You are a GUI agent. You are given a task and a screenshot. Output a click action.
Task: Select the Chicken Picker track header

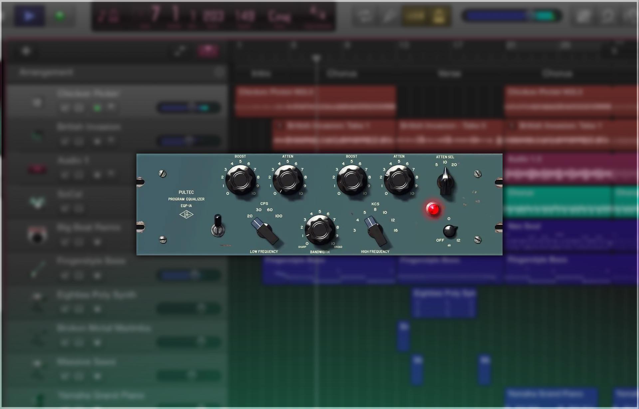pyautogui.click(x=116, y=101)
